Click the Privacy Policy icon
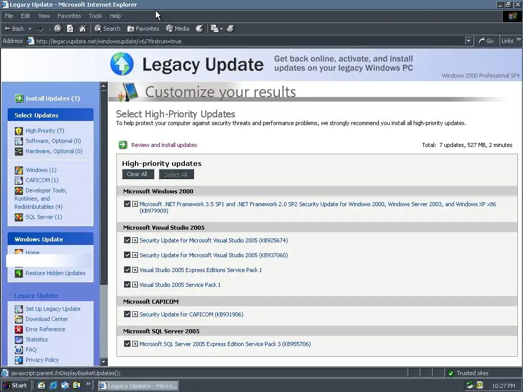The width and height of the screenshot is (523, 392). click(19, 360)
